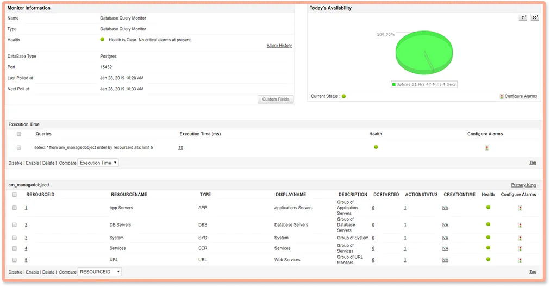Click the Port value 15432

[106, 67]
